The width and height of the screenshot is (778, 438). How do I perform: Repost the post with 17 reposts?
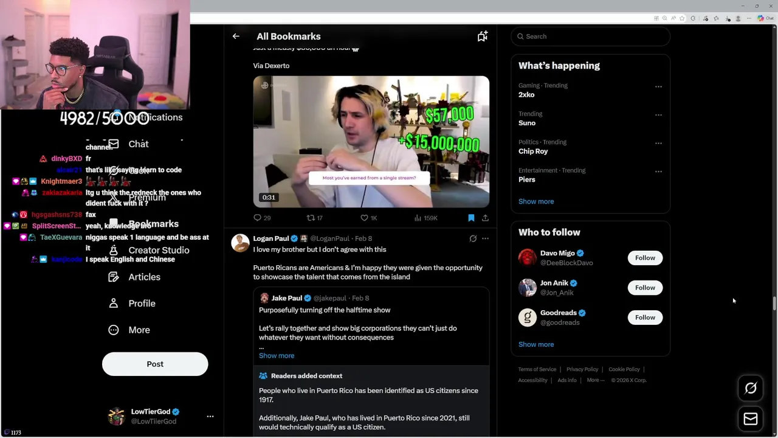314,218
